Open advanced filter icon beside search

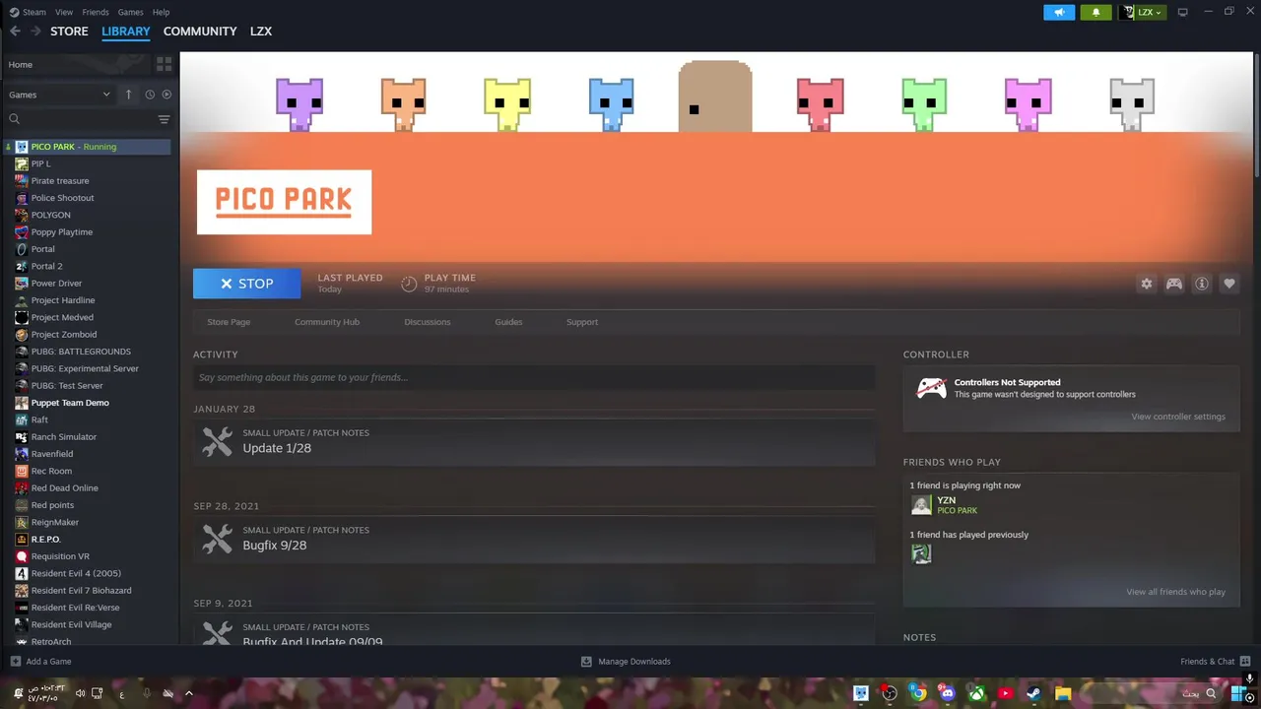pos(164,119)
